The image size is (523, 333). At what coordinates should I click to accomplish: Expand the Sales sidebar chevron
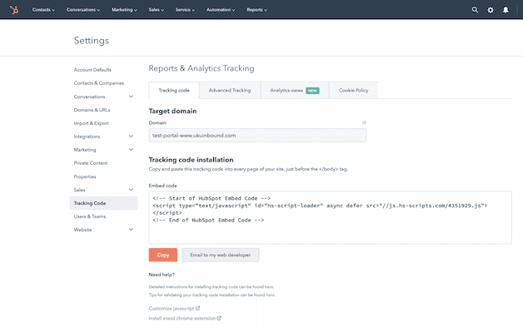131,190
